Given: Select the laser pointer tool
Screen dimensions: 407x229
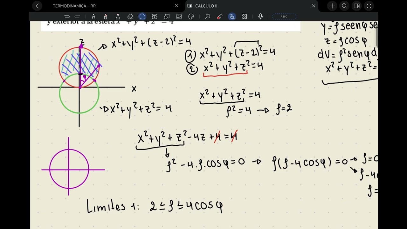Looking at the screenshot, I should (x=220, y=17).
